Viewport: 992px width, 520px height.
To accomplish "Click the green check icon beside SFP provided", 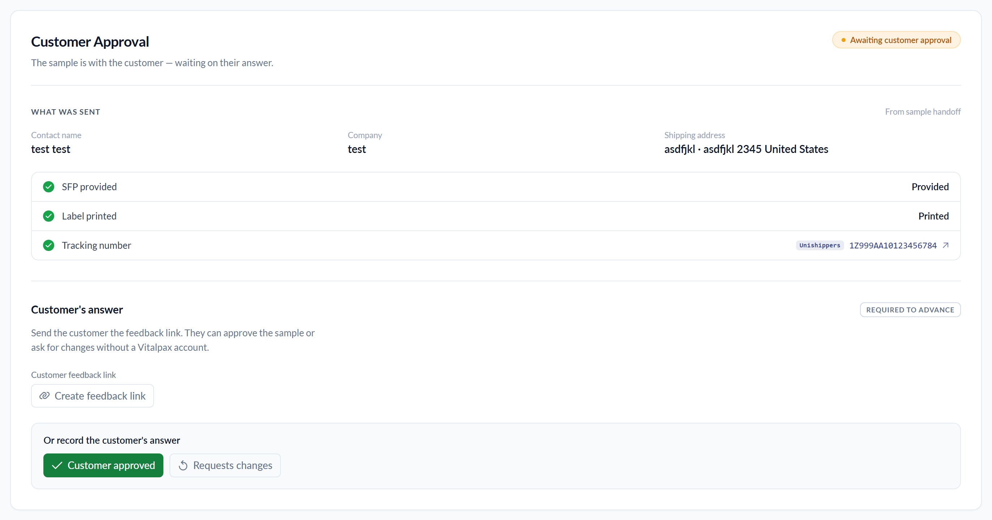I will click(x=48, y=187).
